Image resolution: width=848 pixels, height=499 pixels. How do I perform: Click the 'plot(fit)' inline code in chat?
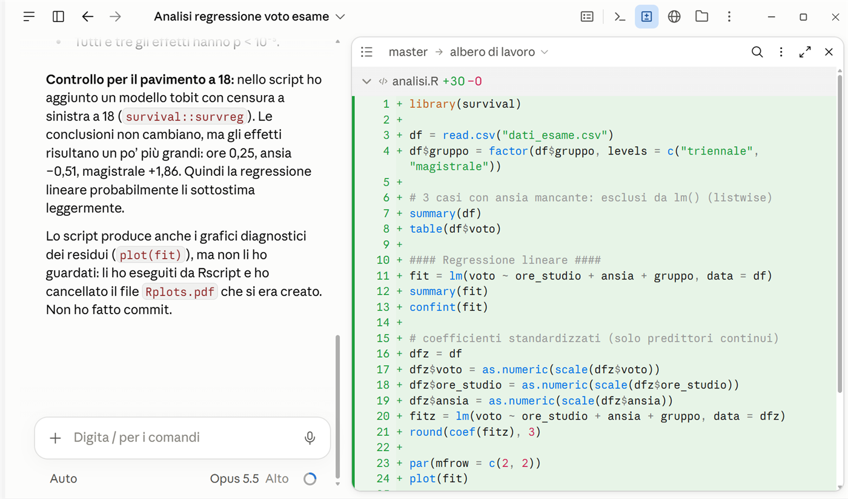click(x=150, y=255)
